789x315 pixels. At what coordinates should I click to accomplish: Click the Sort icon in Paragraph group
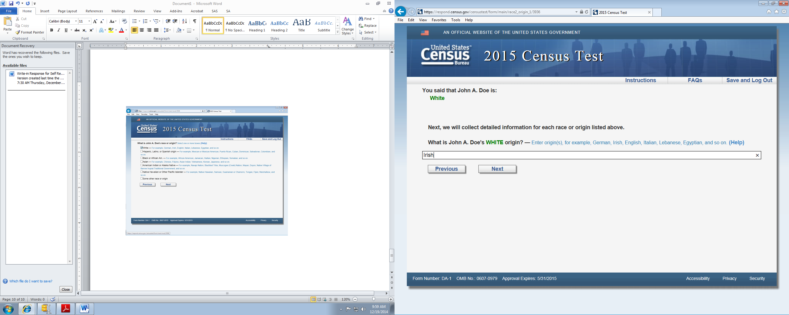(184, 21)
